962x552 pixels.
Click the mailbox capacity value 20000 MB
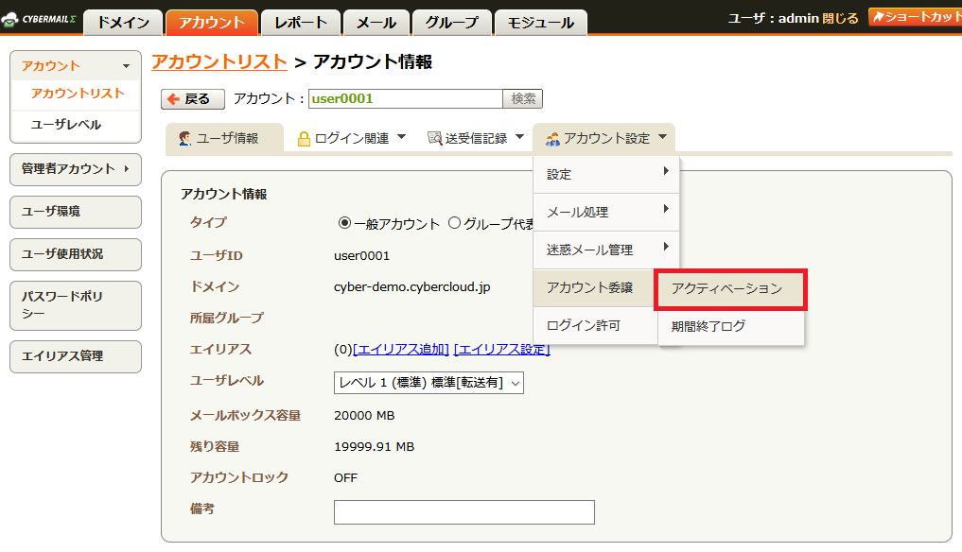[x=364, y=416]
